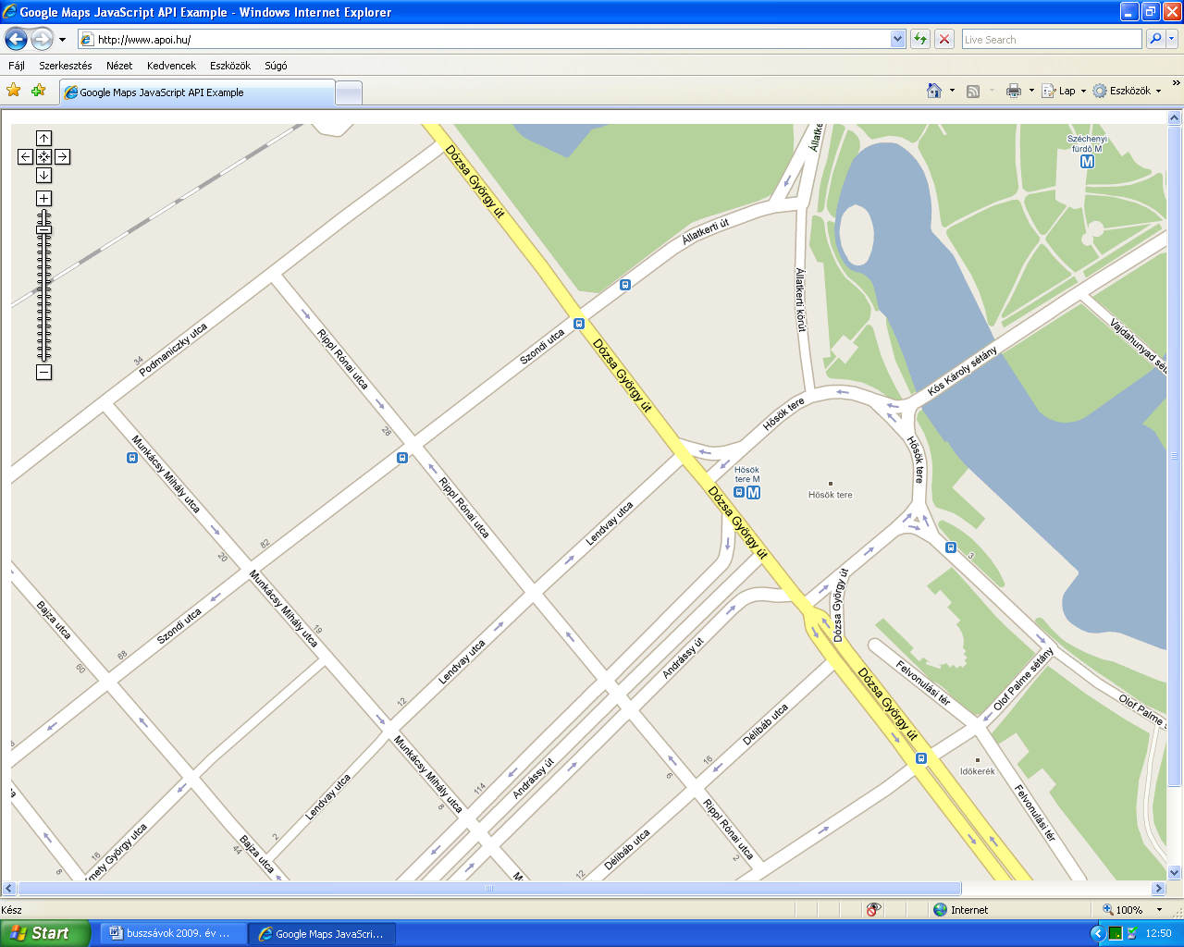The height and width of the screenshot is (947, 1184).
Task: Select the Google Maps JavaScript API Example tab
Action: coord(197,92)
